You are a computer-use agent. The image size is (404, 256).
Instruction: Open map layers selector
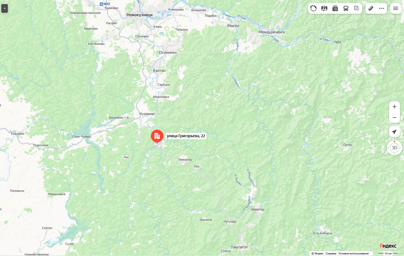click(357, 8)
